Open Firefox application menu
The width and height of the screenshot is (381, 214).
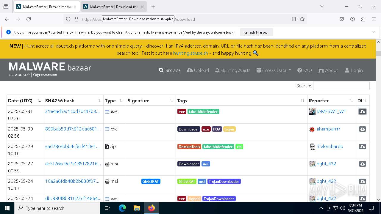tap(374, 19)
